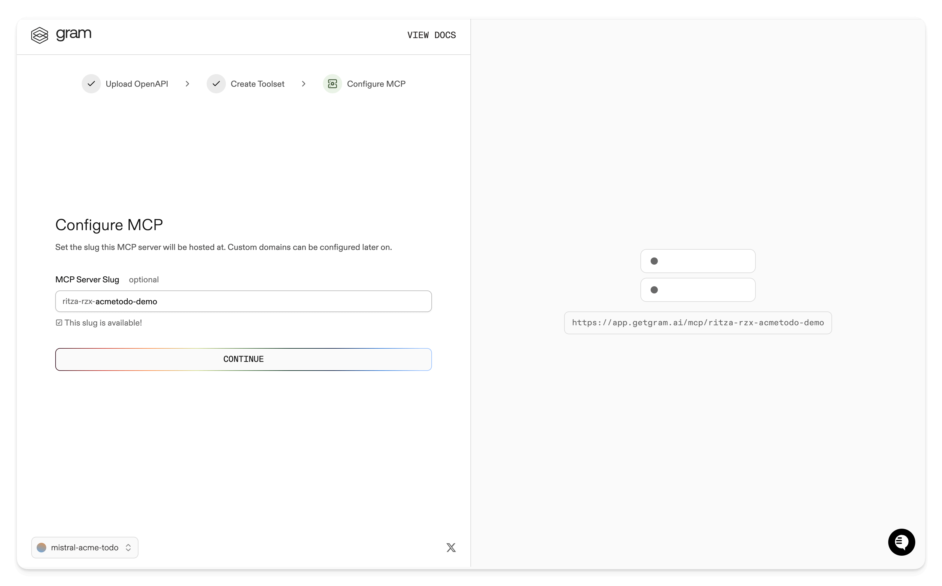Click the Gram stacked-layers logo icon
The width and height of the screenshot is (942, 586).
pos(40,35)
